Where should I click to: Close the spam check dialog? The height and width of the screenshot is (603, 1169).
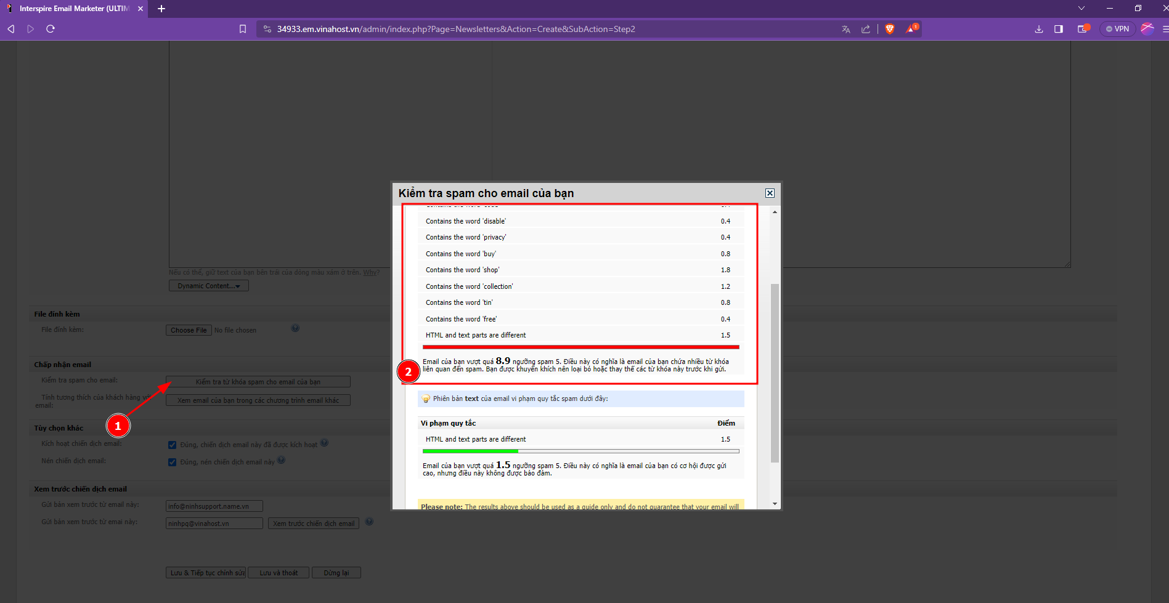pos(770,193)
